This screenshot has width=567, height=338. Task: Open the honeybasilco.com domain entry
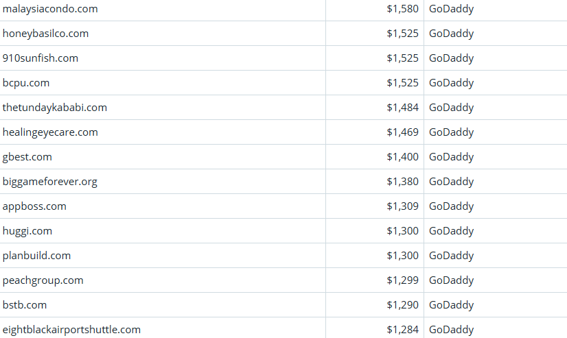pyautogui.click(x=45, y=34)
